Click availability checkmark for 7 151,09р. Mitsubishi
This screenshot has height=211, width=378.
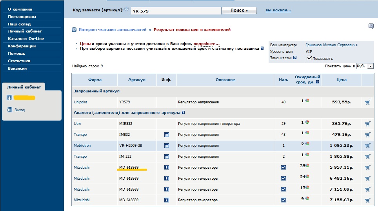coord(283,189)
